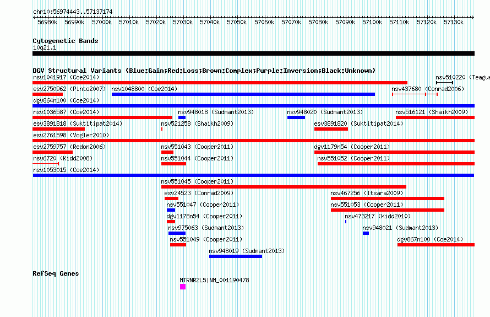Click the nsv551043 (Cooper2011) label
This screenshot has height=317, width=490.
click(x=197, y=147)
